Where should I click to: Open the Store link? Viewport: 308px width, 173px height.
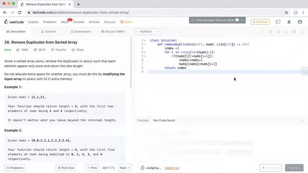126,22
